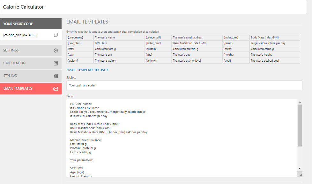
Task: Click the Body textarea resize handle
Action: pos(300,174)
